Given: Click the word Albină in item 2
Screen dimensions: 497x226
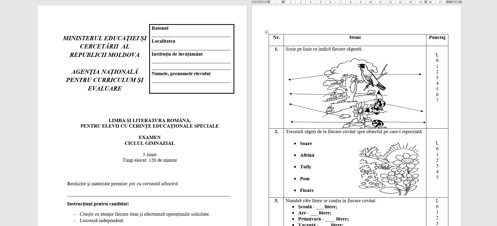Looking at the screenshot, I should click(307, 155).
